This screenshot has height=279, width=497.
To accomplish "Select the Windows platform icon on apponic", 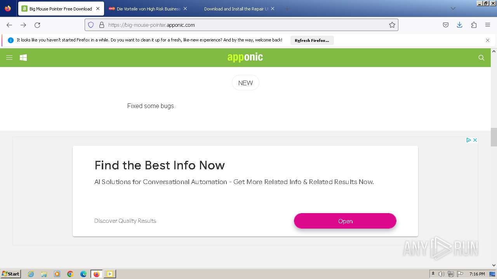I will click(x=23, y=58).
